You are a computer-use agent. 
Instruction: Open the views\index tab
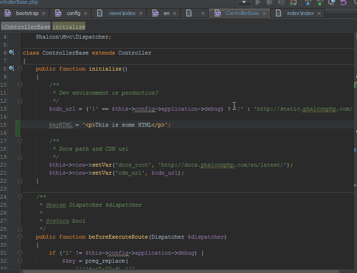(122, 13)
